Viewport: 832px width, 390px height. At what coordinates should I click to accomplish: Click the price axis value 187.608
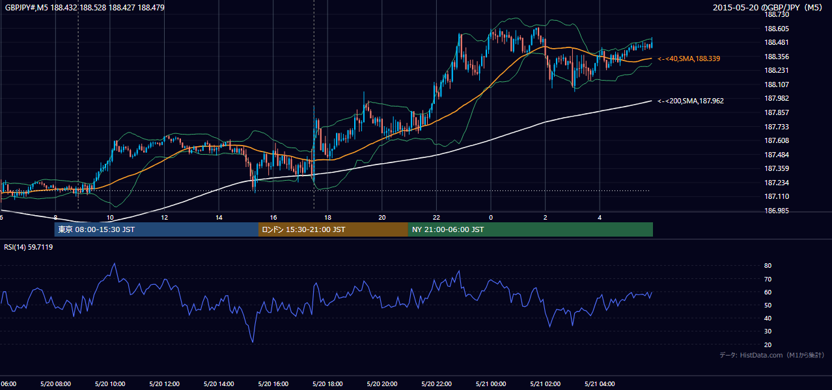[776, 140]
